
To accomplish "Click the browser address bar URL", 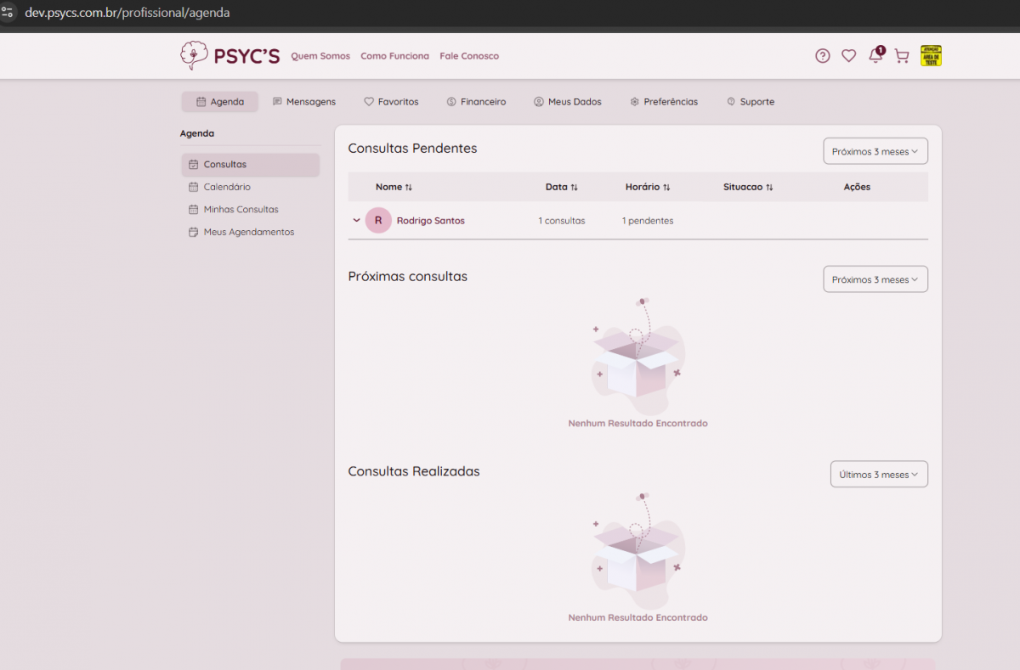I will [127, 13].
